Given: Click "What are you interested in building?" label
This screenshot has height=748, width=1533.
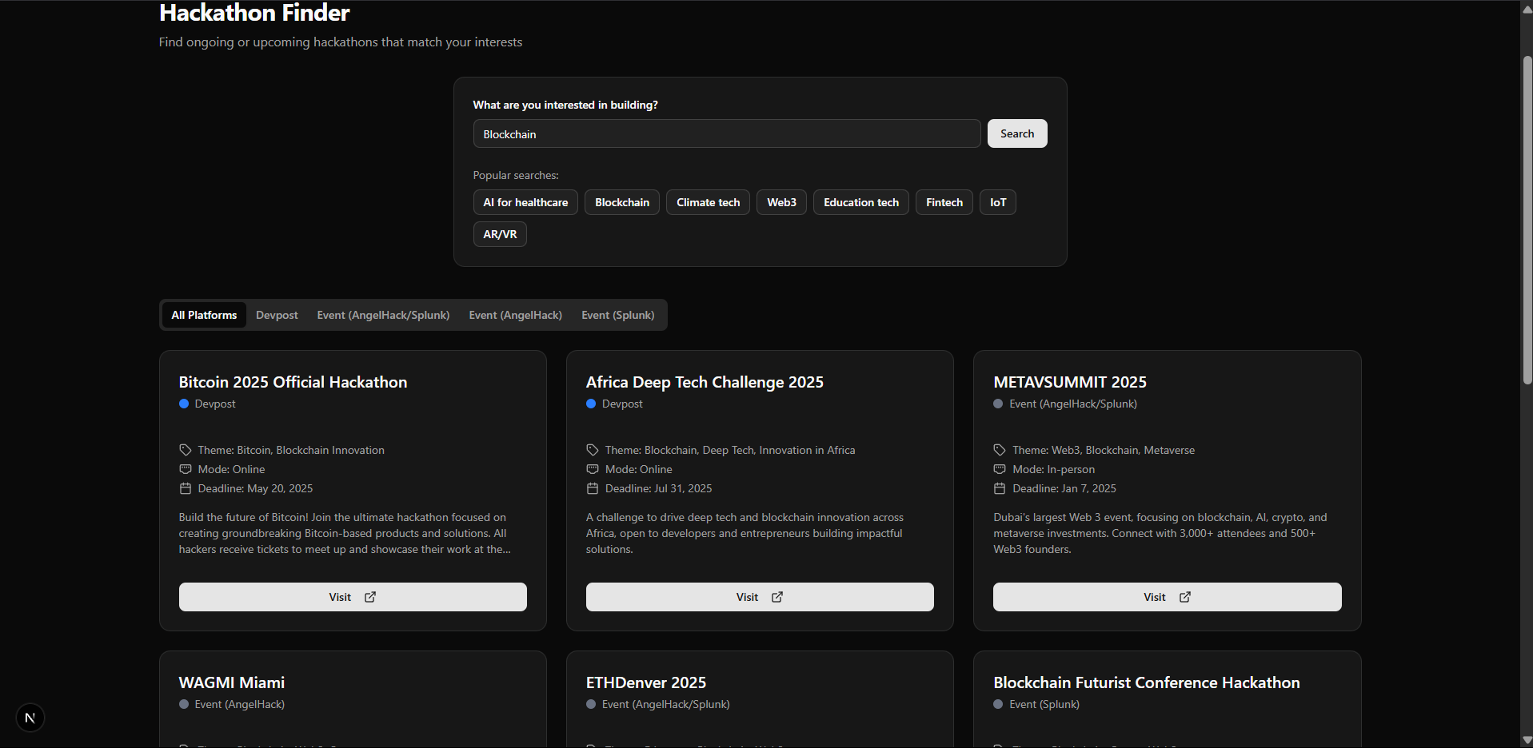Looking at the screenshot, I should 565,105.
